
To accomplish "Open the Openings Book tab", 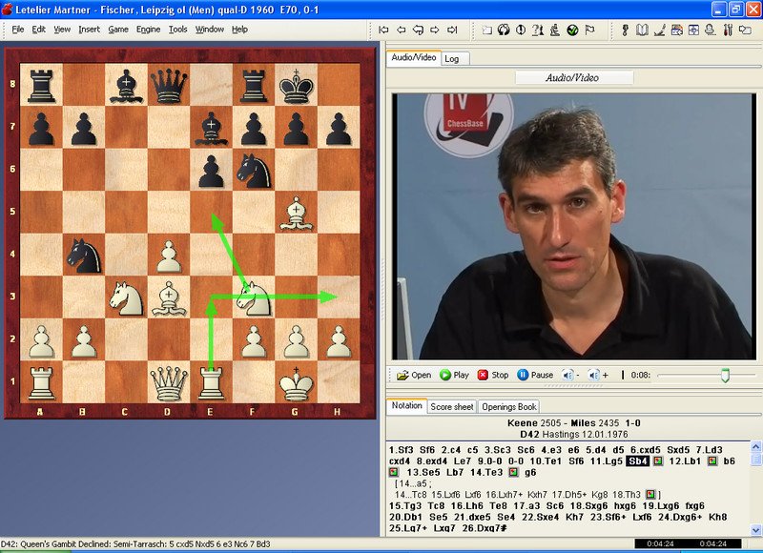I will click(509, 407).
